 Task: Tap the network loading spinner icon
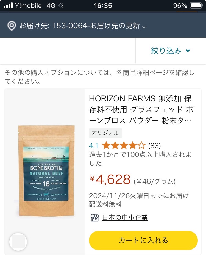(x=61, y=6)
